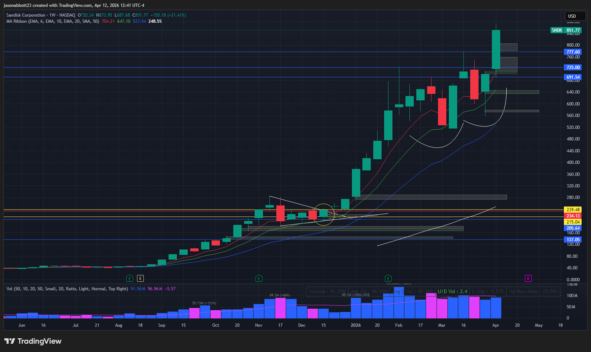The height and width of the screenshot is (352, 591).
Task: Click the Sep label on time axis
Action: click(x=162, y=325)
